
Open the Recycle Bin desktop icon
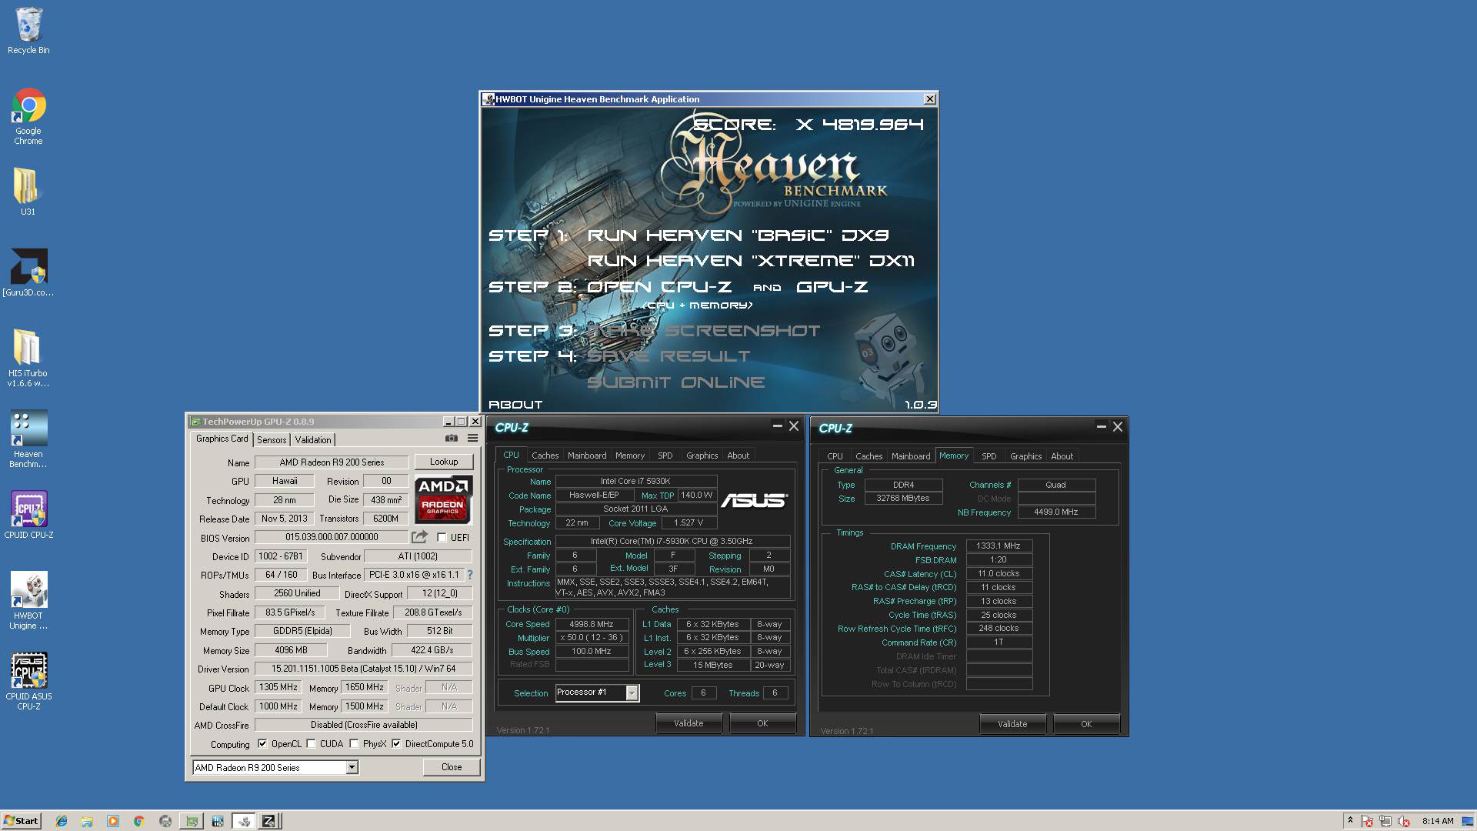point(28,31)
